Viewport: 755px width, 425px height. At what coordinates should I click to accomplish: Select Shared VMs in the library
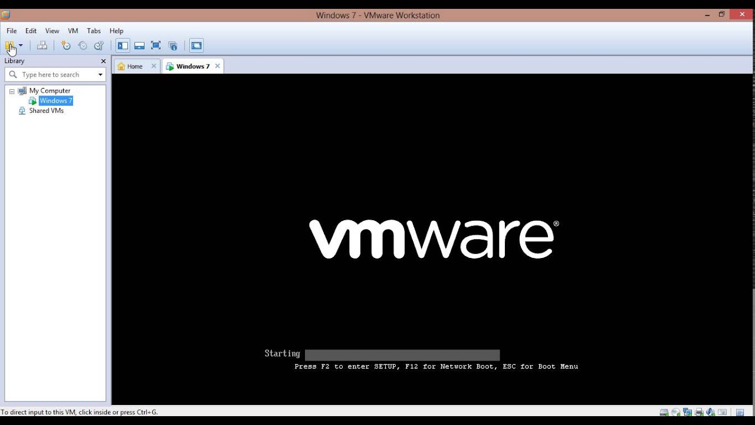coord(46,111)
